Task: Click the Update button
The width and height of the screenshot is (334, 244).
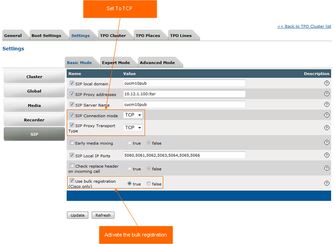Action: pyautogui.click(x=77, y=215)
